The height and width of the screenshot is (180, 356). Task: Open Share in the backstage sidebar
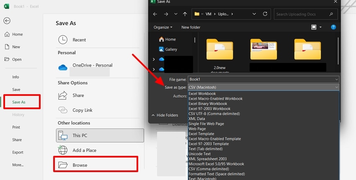pyautogui.click(x=17, y=140)
